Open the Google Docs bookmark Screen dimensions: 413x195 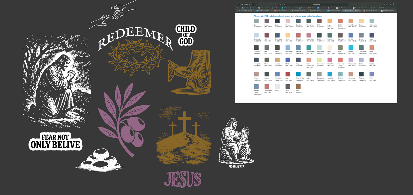pos(321,7)
